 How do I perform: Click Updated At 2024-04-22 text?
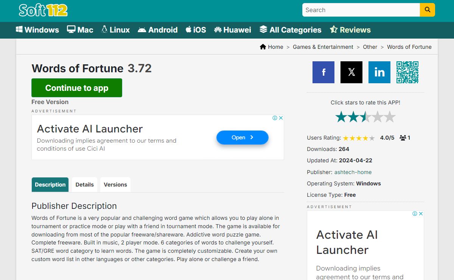pos(339,160)
